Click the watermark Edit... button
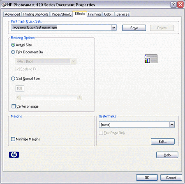This screenshot has height=184, width=185. [x=163, y=141]
